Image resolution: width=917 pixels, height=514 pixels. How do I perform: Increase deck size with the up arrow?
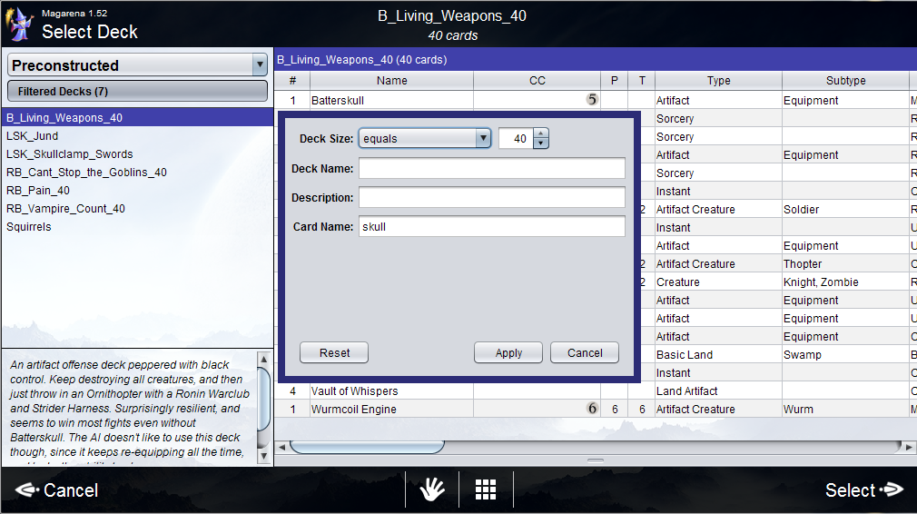[541, 134]
